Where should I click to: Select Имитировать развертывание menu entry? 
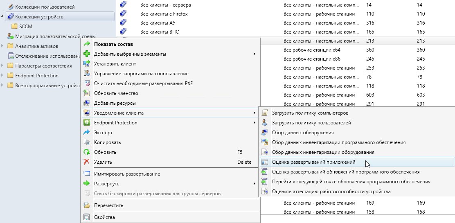[x=127, y=174]
